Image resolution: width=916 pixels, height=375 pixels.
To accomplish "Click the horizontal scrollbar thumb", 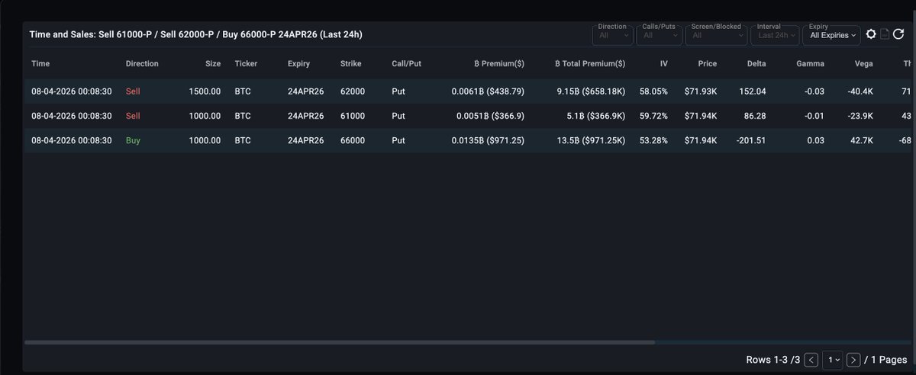I will [339, 342].
